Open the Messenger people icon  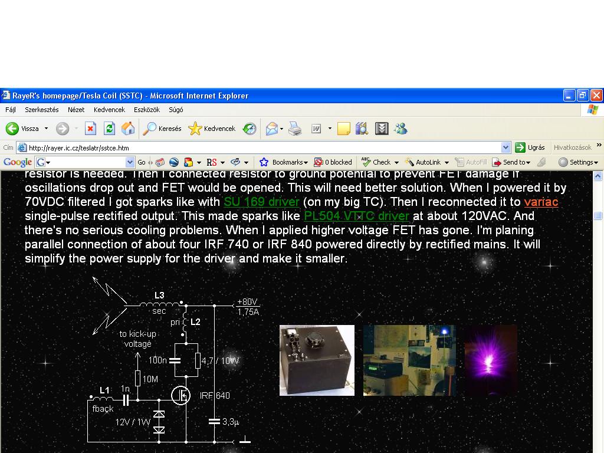(x=401, y=129)
